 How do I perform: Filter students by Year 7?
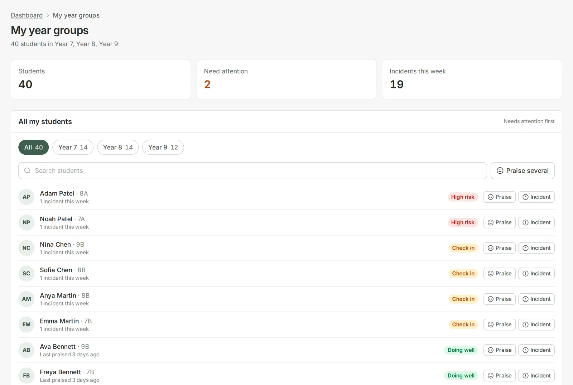[x=73, y=147]
